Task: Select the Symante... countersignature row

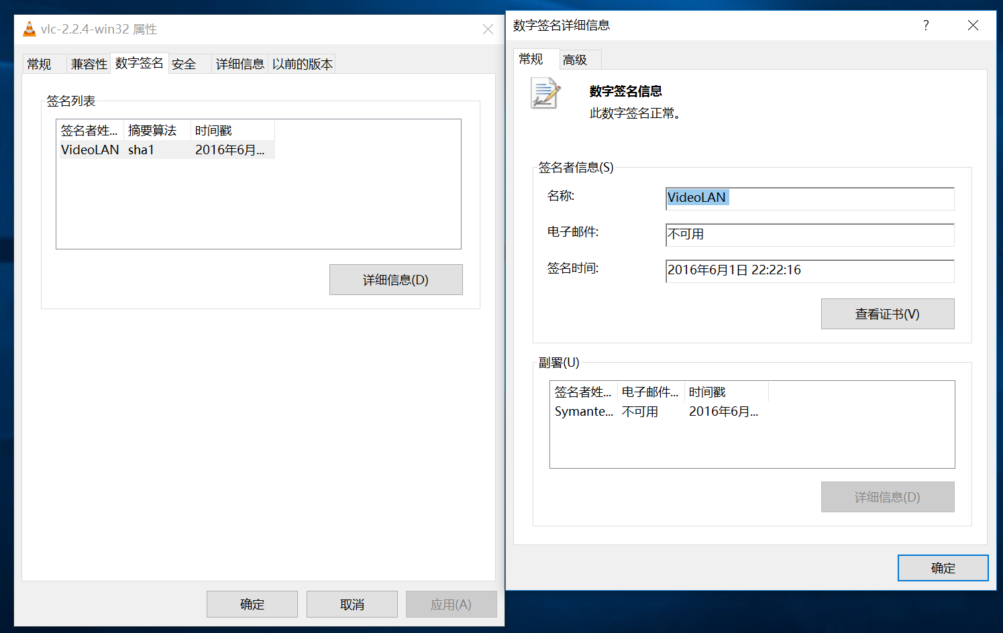Action: coord(659,411)
